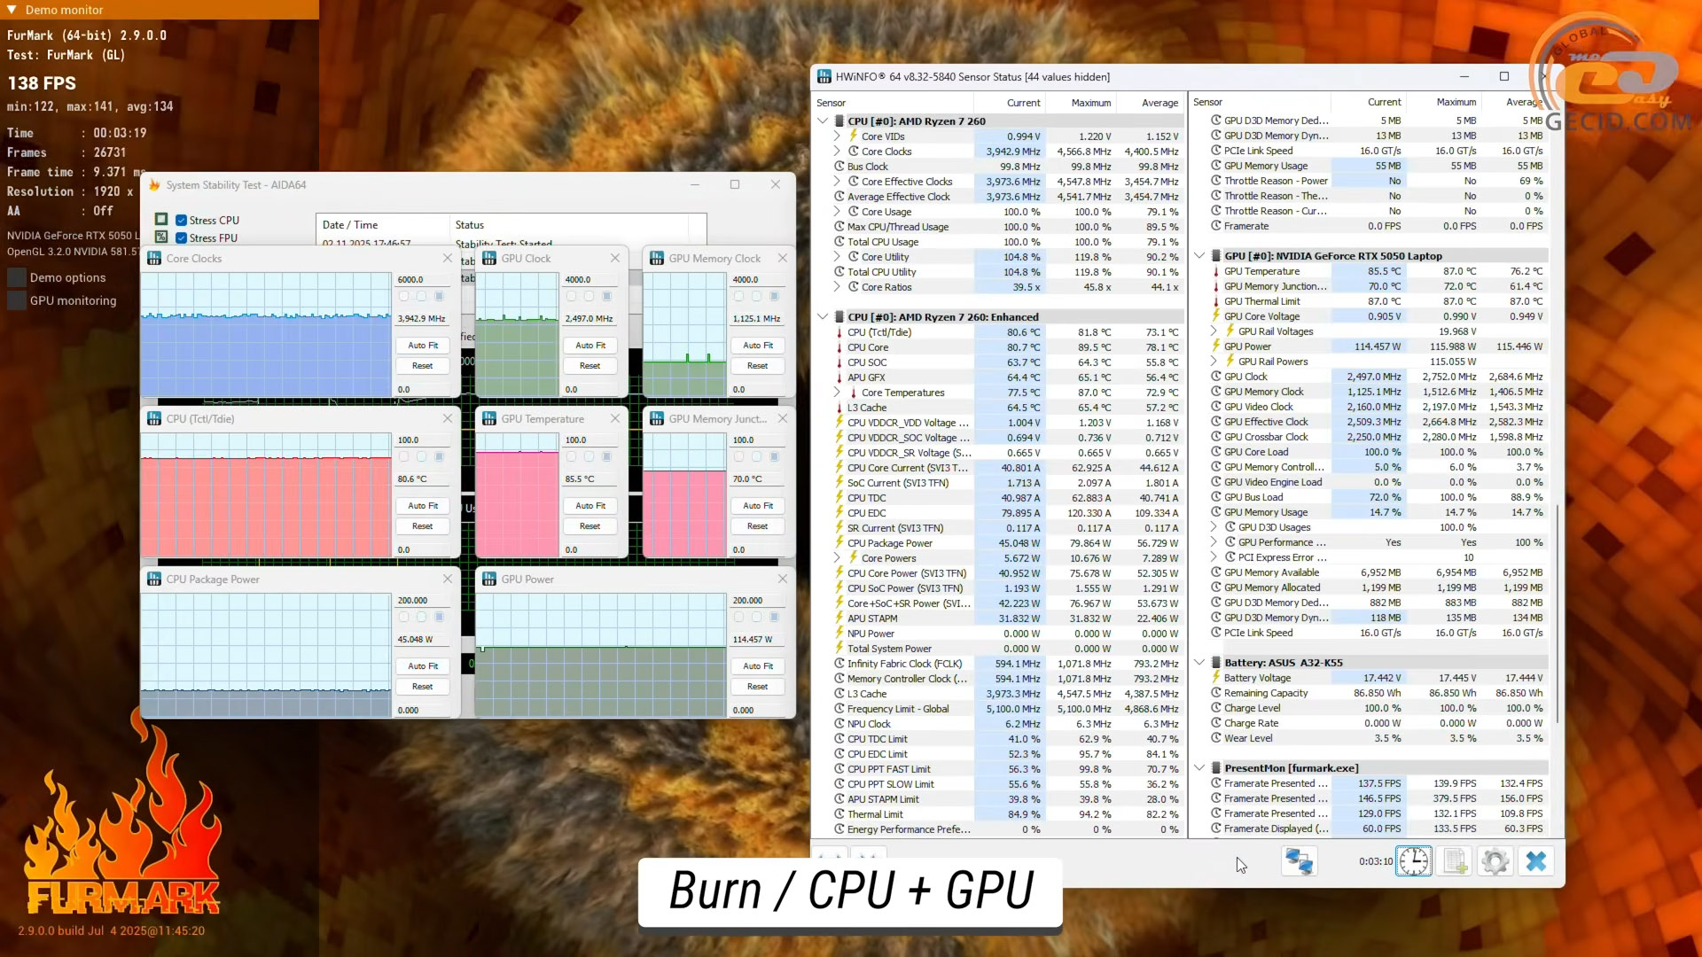Select the GPU Temperature sensor row
This screenshot has height=957, width=1702.
(x=1261, y=271)
